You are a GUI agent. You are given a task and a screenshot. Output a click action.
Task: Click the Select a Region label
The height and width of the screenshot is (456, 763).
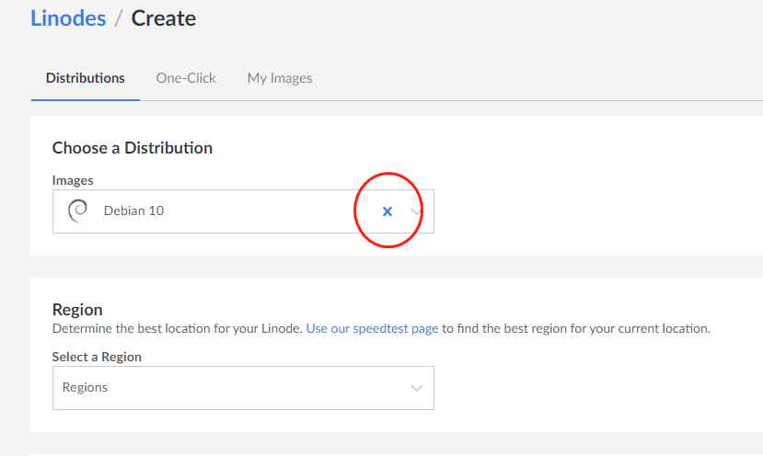pos(97,357)
